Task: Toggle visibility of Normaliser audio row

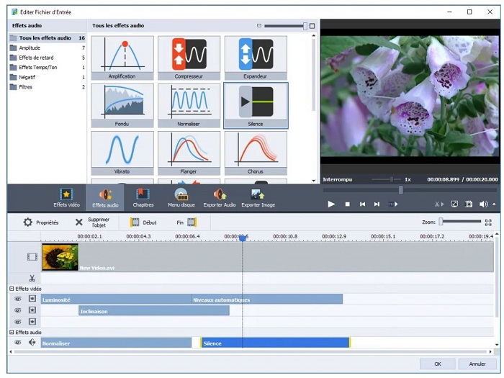Action: (18, 343)
